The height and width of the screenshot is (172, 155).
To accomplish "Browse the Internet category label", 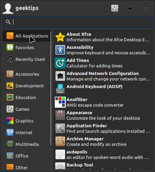I will (x=24, y=133).
